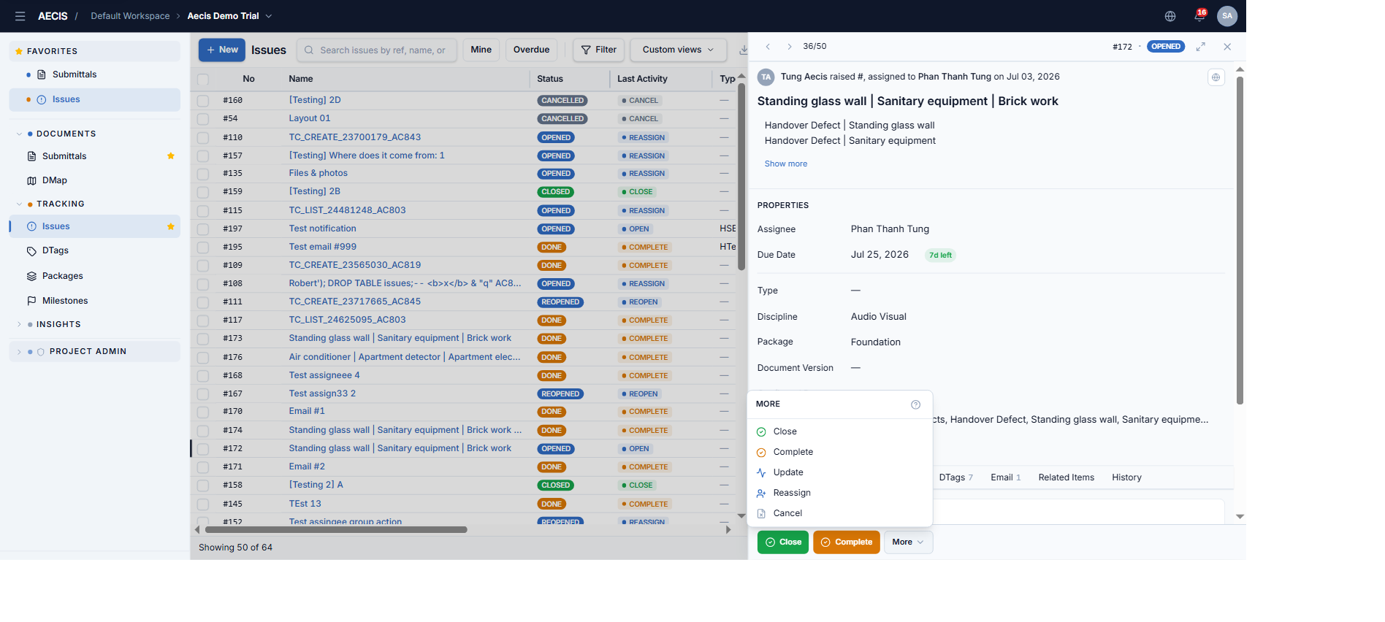The height and width of the screenshot is (622, 1385).
Task: Unstar Issues in Tracking sidebar
Action: (x=171, y=226)
